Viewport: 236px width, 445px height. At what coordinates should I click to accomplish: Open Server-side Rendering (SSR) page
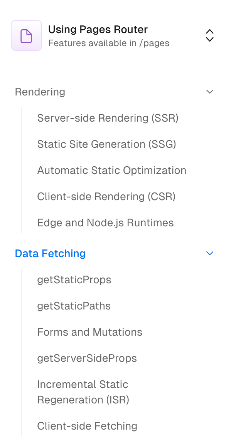108,118
